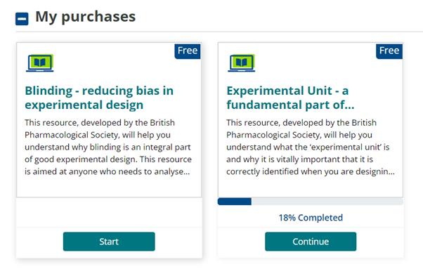Click the Free badge on Experimental Unit card
Image resolution: width=423 pixels, height=276 pixels.
click(x=389, y=51)
